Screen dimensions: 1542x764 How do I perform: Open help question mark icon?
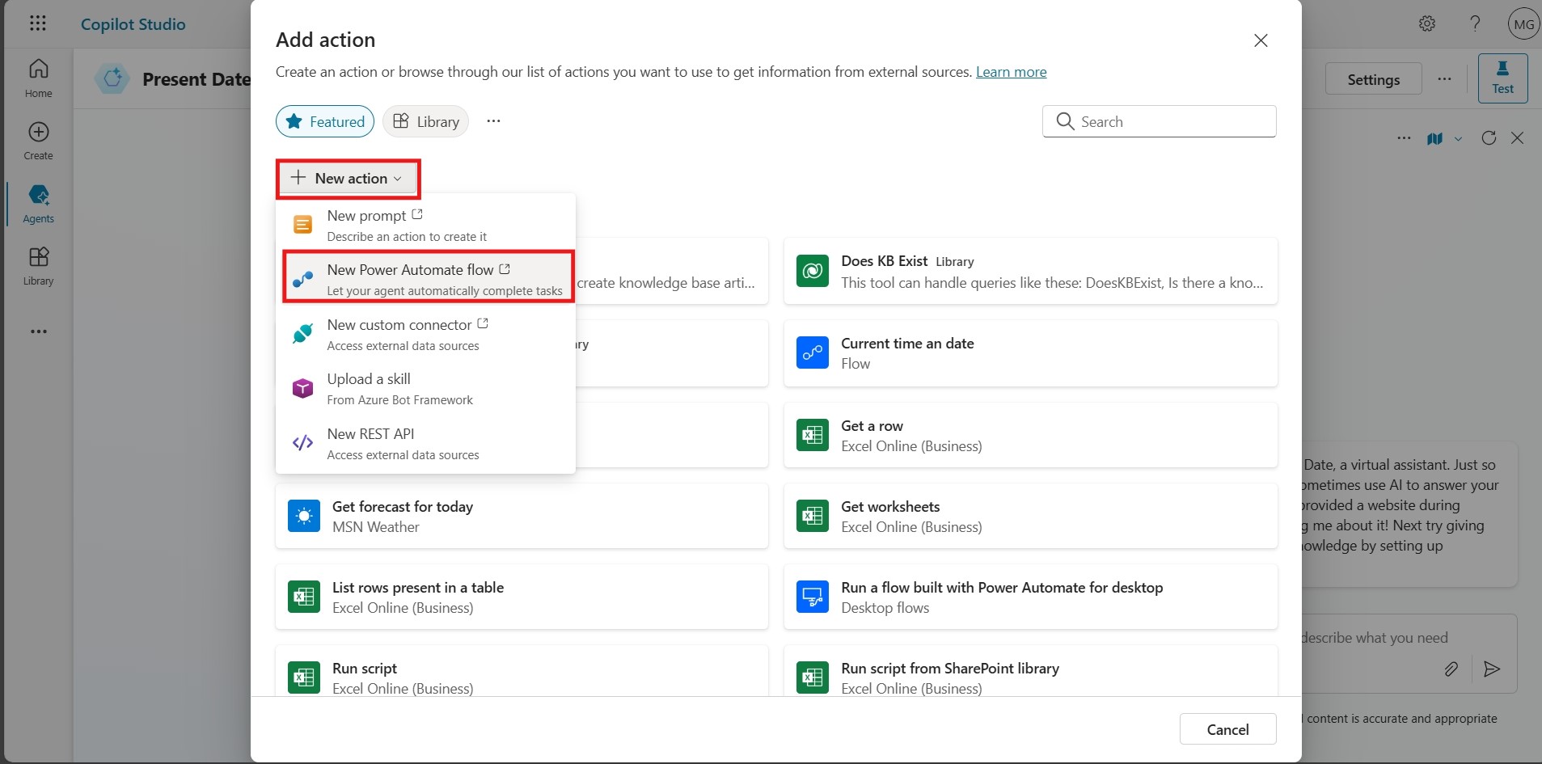tap(1475, 23)
